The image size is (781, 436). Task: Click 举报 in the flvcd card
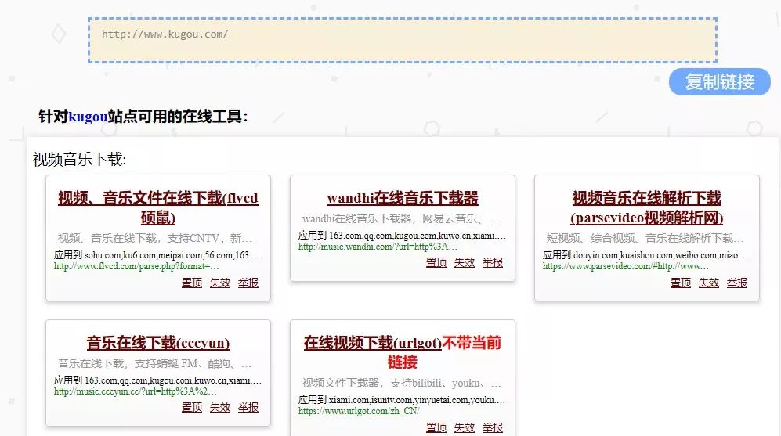(248, 283)
